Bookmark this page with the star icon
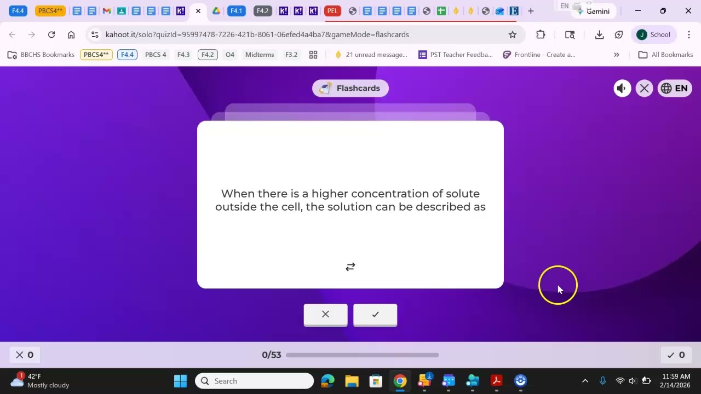Image resolution: width=701 pixels, height=394 pixels. pyautogui.click(x=513, y=34)
